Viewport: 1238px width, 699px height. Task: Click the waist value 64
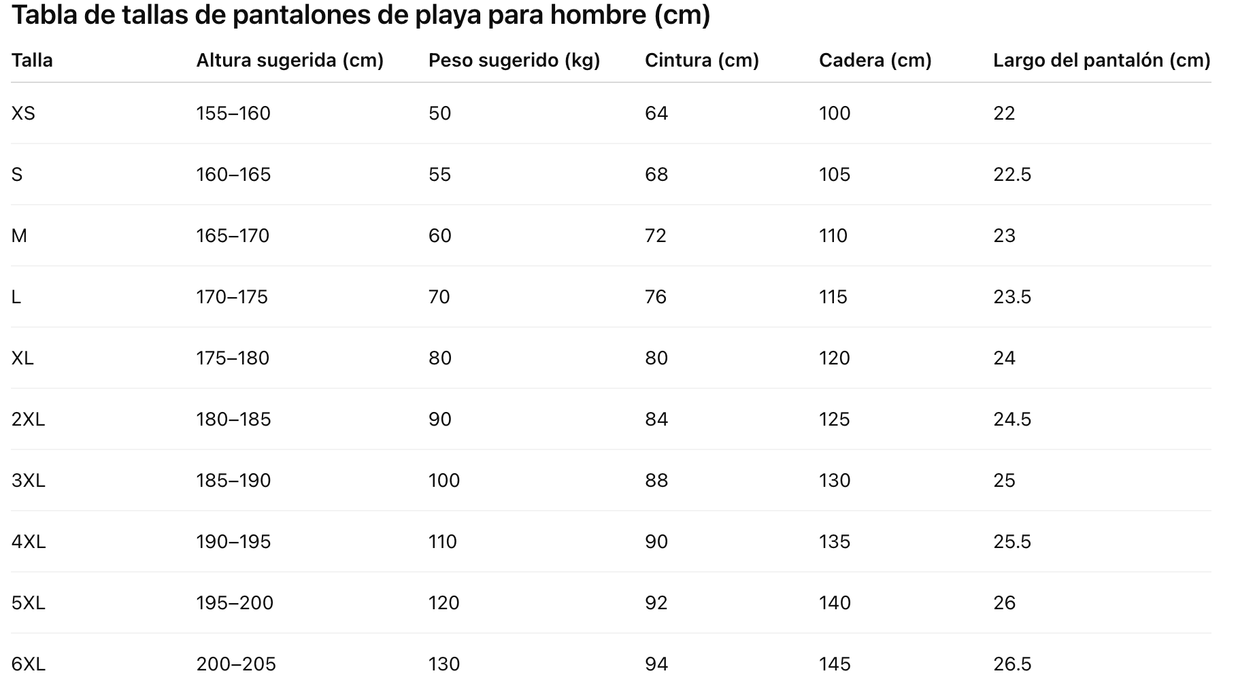pyautogui.click(x=656, y=114)
